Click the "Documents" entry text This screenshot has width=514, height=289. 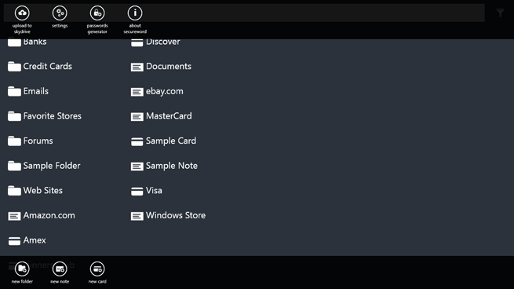pos(169,66)
